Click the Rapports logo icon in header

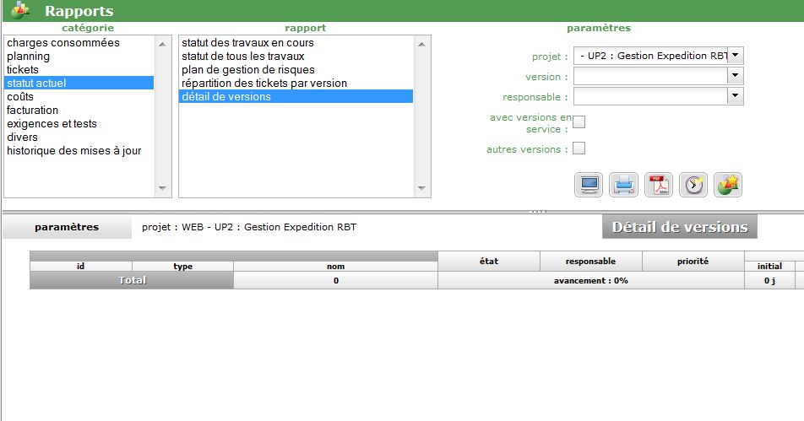(20, 11)
